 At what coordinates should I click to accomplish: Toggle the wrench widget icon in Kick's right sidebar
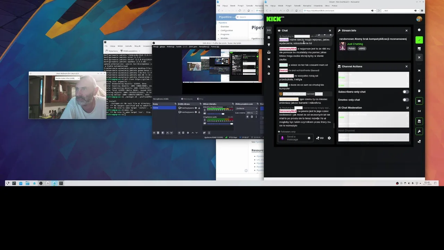click(419, 131)
